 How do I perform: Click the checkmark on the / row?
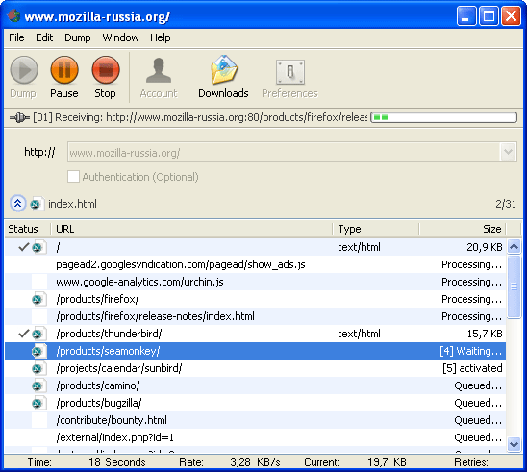click(x=23, y=247)
